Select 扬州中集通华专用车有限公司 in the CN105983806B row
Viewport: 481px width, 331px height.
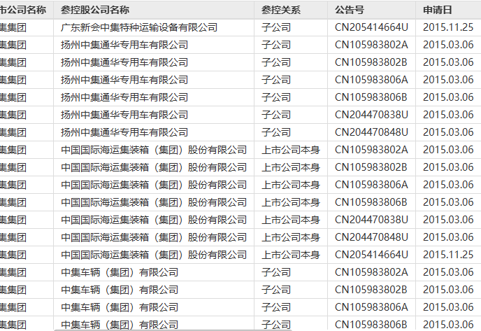124,97
